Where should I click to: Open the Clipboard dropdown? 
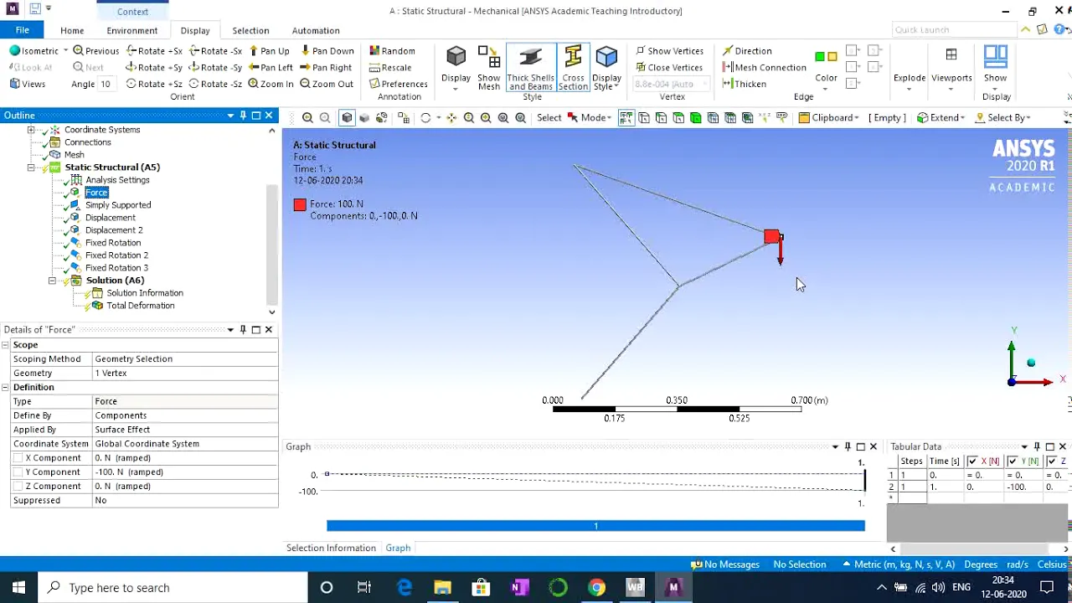click(829, 118)
